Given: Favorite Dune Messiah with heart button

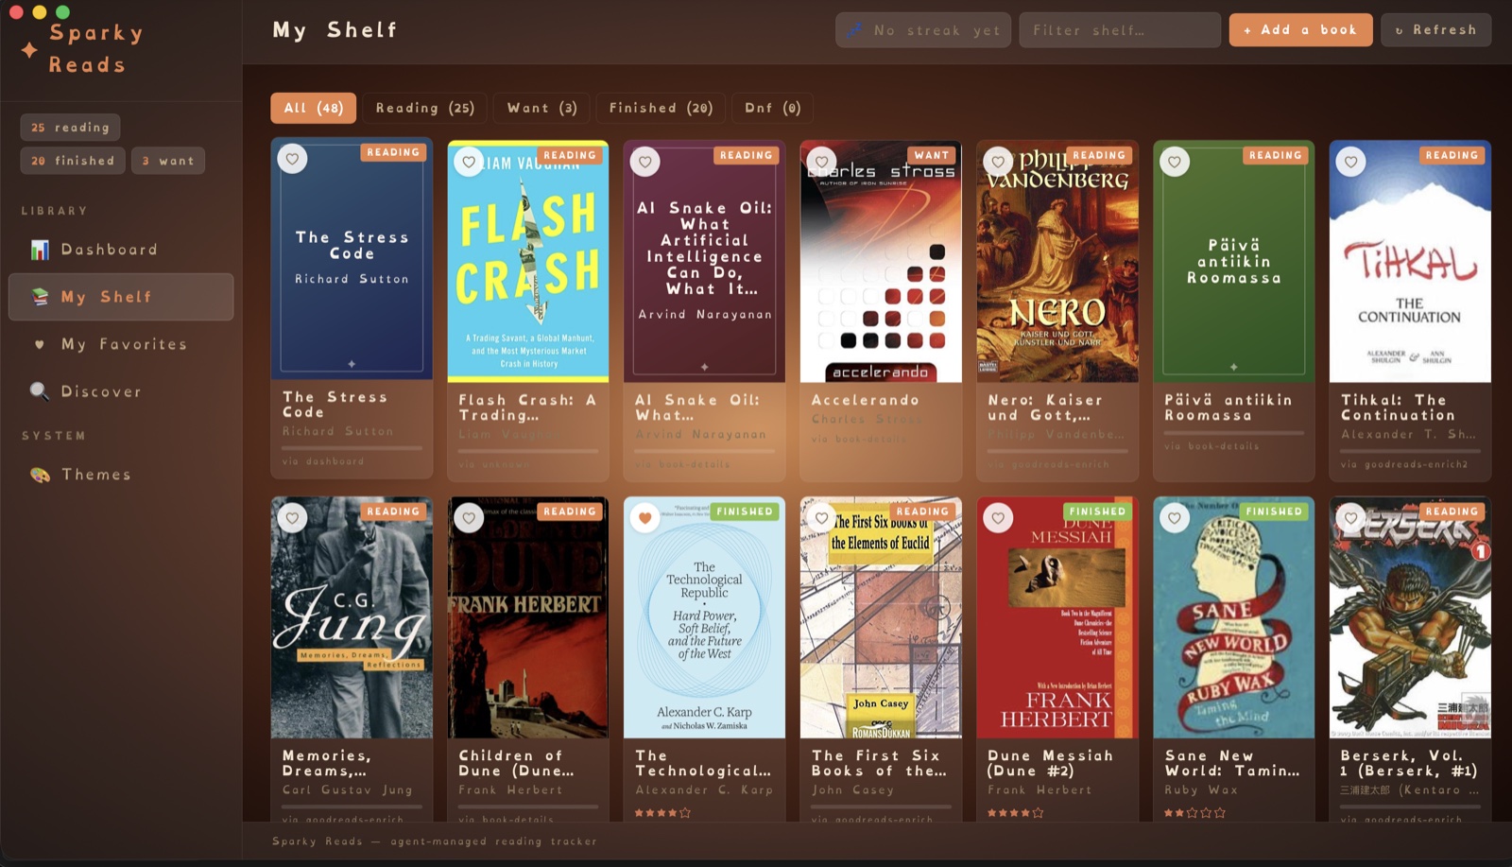Looking at the screenshot, I should (x=998, y=517).
